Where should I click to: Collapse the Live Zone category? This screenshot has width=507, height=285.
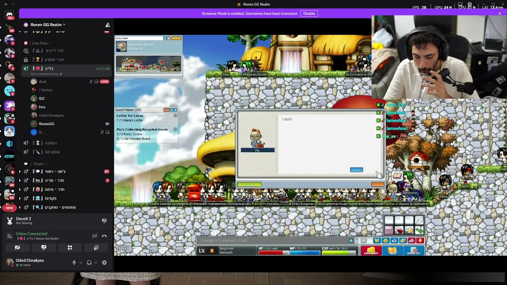[41, 43]
